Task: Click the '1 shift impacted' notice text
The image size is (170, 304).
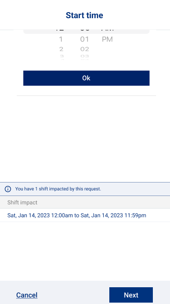Action: [58, 189]
